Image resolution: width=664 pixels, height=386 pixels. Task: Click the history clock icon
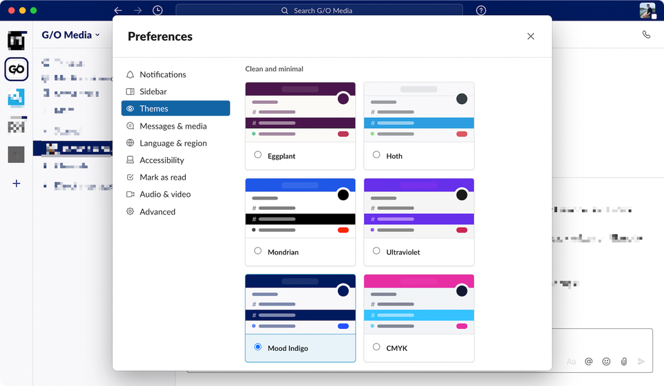pyautogui.click(x=158, y=10)
